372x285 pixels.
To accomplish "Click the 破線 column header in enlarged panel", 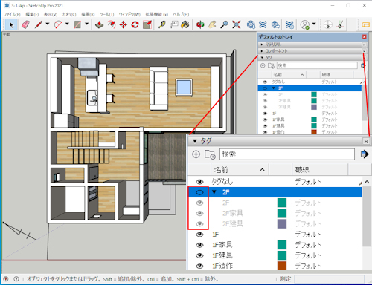I will tap(320, 170).
